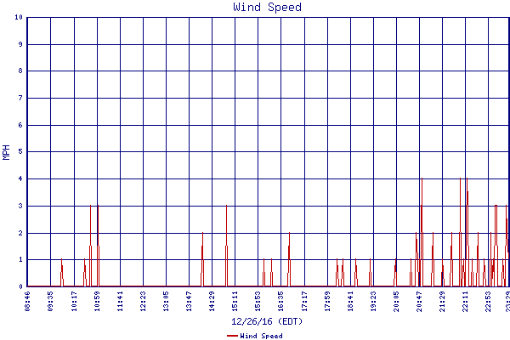Click the y-axis value 4
This screenshot has width=510, height=340.
pos(20,178)
